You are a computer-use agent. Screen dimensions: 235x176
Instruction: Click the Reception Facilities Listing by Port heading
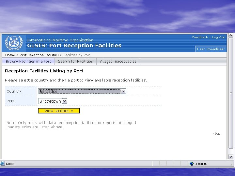44,71
